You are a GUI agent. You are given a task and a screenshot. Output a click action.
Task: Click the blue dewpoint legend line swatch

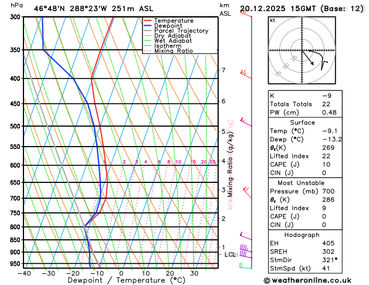tap(148, 25)
